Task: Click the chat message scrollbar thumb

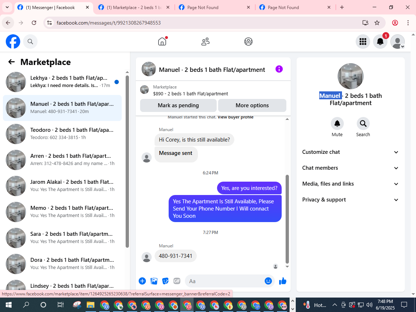Action: (x=287, y=219)
